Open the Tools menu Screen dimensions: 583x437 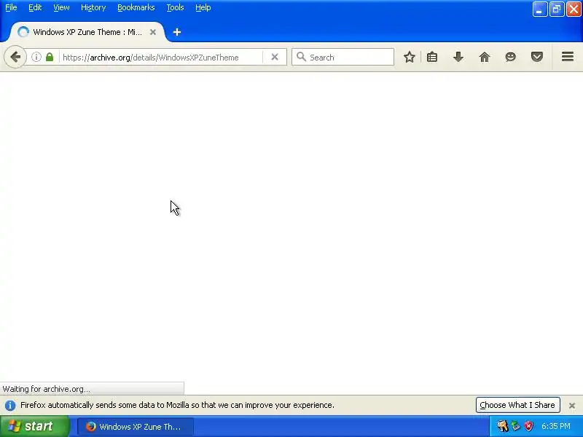(175, 7)
